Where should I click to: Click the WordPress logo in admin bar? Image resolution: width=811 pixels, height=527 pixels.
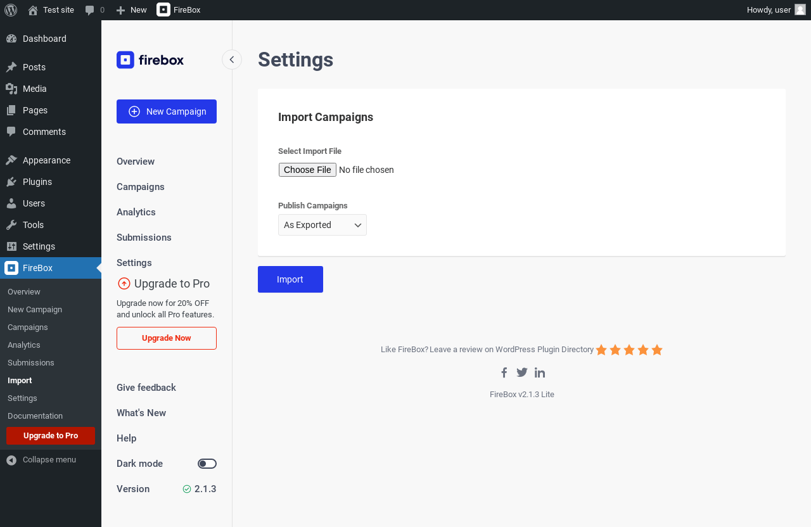(11, 10)
